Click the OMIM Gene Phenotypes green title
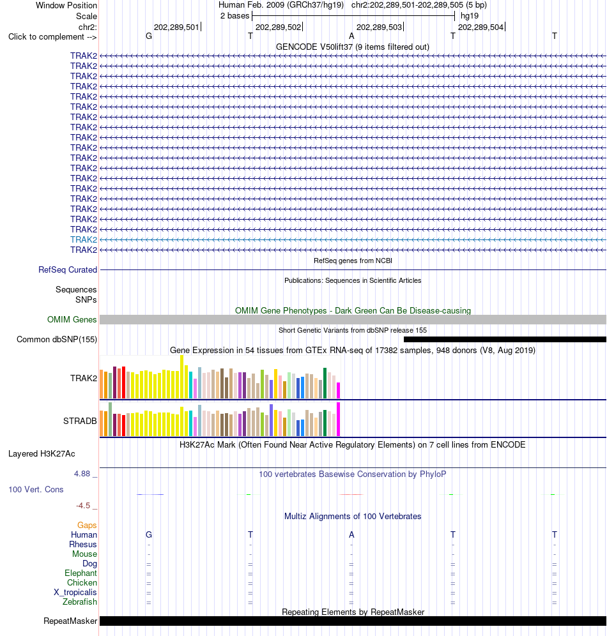607x636 pixels. 353,311
